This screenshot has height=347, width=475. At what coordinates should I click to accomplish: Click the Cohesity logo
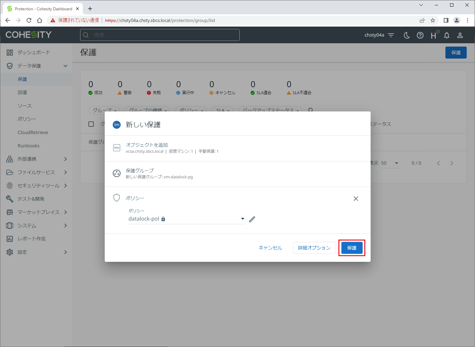(x=29, y=35)
